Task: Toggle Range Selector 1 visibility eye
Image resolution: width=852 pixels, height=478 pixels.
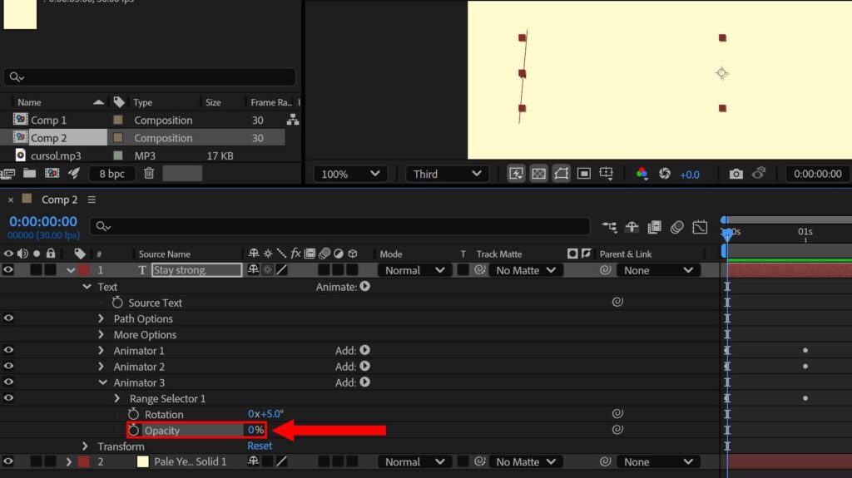Action: pos(8,398)
